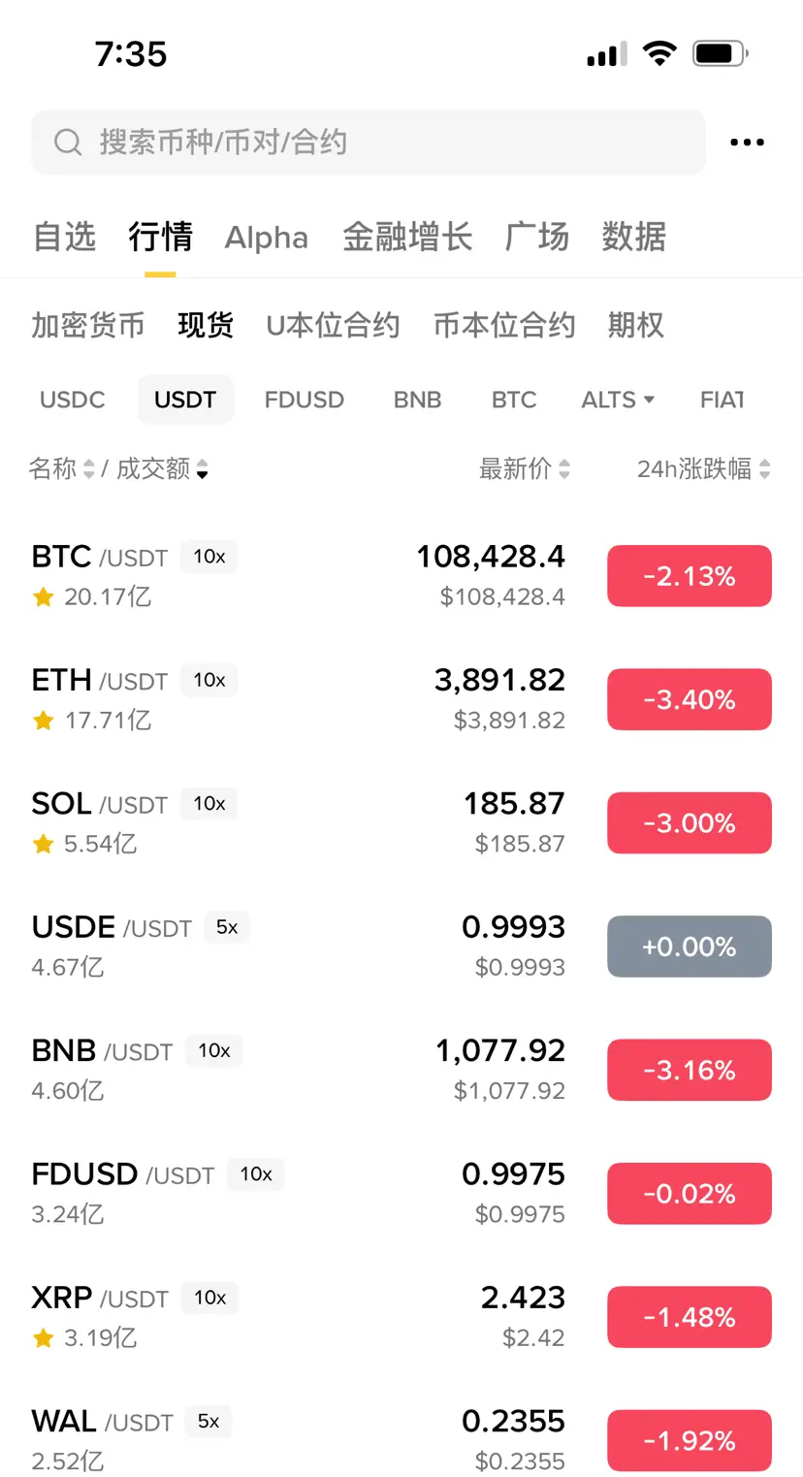Screen dimensions: 803x1477
Task: Switch to the Alpha tab
Action: click(x=267, y=238)
